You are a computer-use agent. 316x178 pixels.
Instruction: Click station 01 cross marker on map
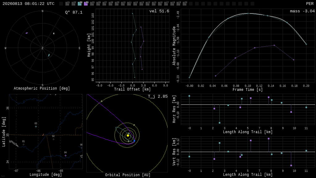[23, 145]
